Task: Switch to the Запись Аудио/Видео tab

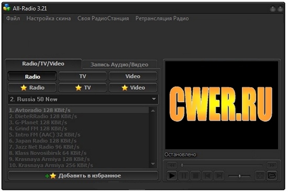Action: [x=119, y=64]
